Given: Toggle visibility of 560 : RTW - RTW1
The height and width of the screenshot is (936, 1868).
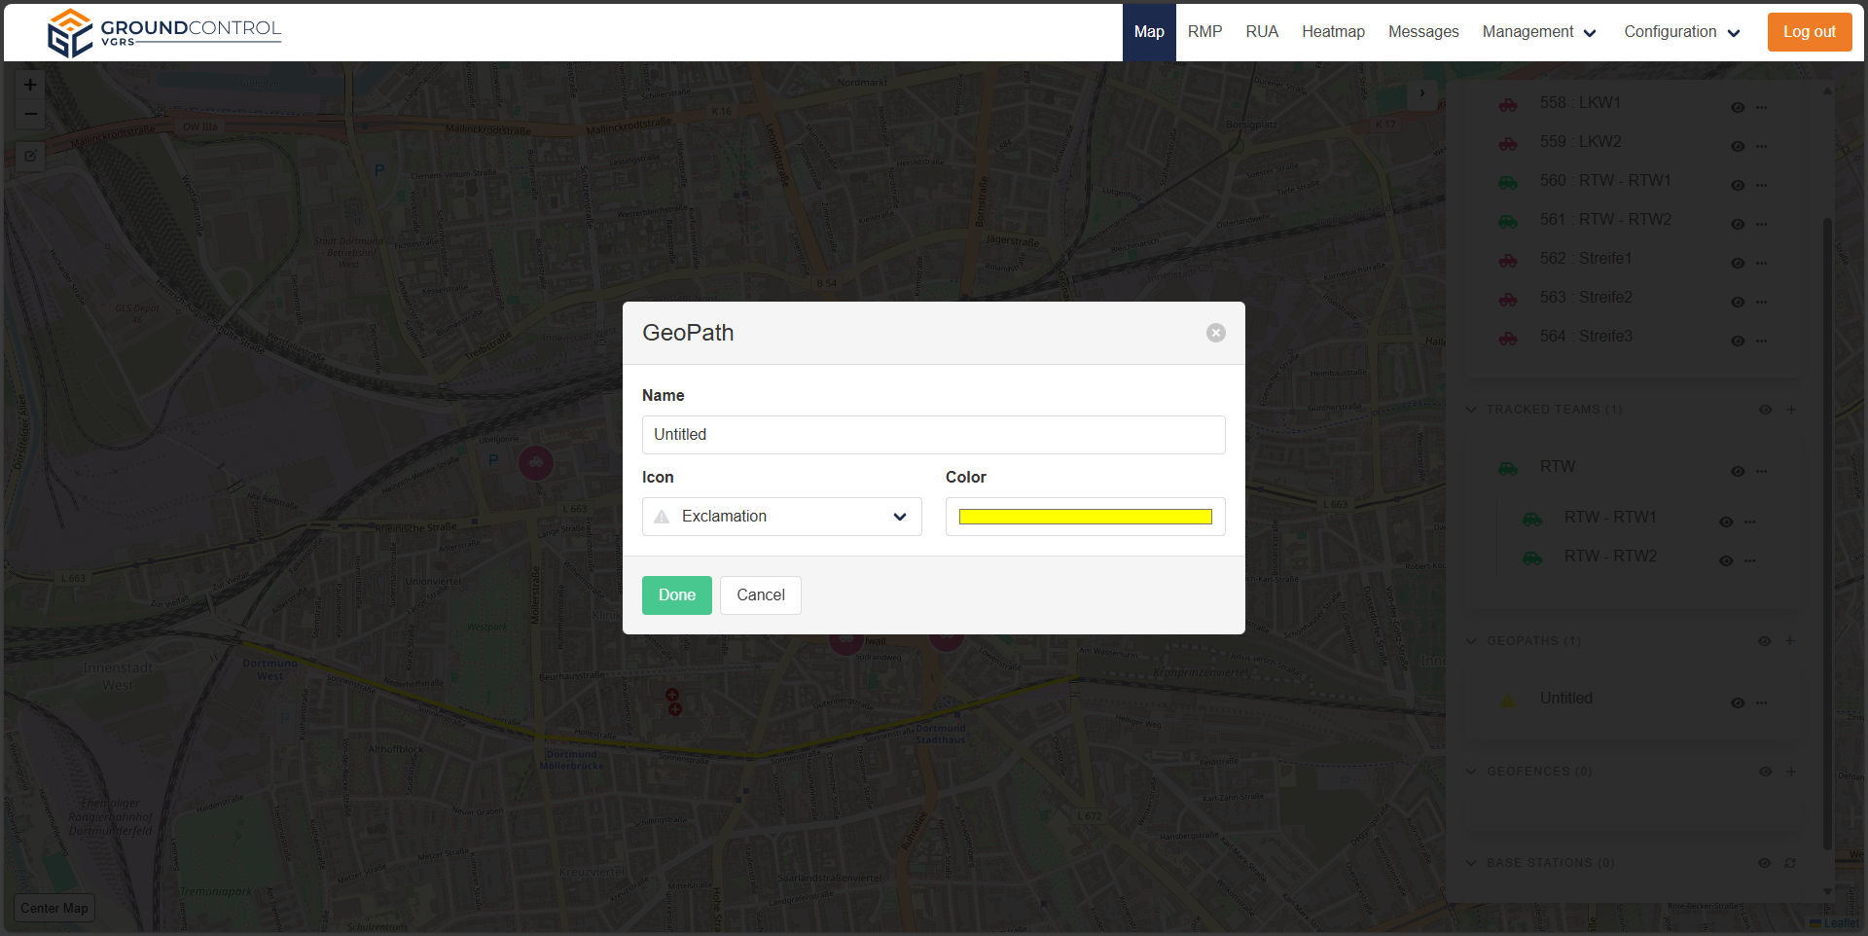Looking at the screenshot, I should 1737,186.
